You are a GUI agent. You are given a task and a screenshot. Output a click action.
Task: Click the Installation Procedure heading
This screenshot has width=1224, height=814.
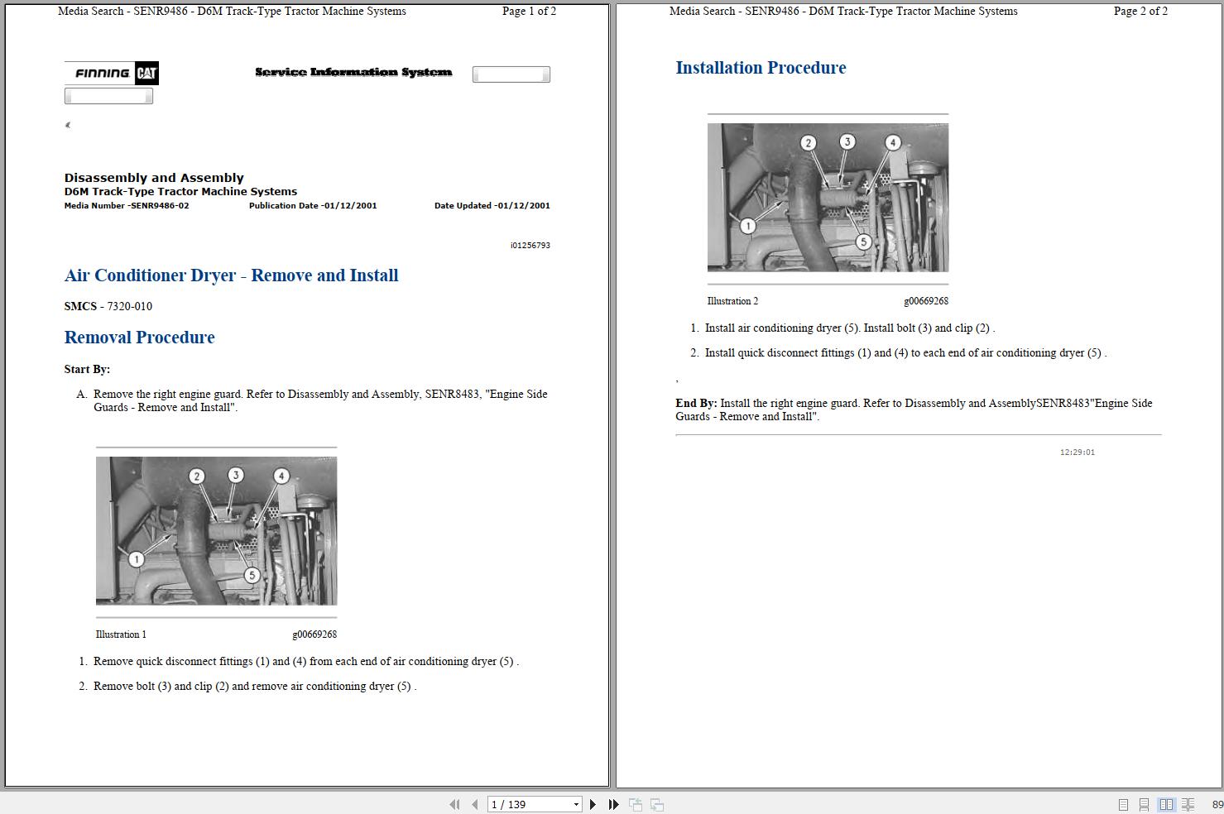pyautogui.click(x=761, y=68)
